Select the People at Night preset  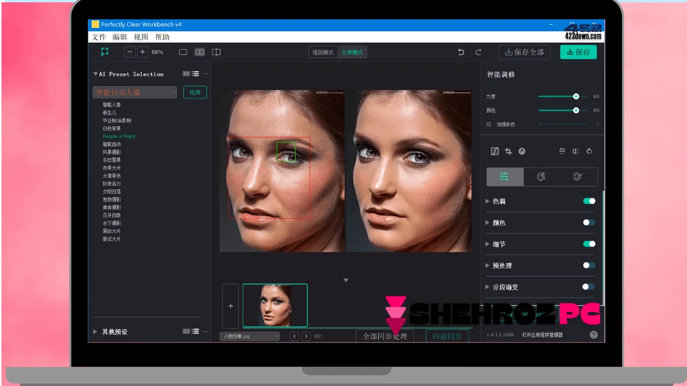119,136
